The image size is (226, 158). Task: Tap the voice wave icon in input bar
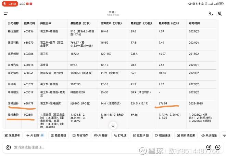click(x=209, y=147)
